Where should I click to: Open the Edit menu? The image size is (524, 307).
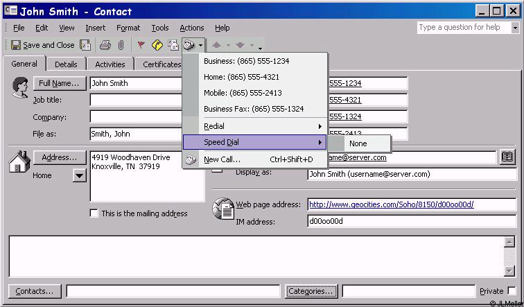[x=42, y=28]
